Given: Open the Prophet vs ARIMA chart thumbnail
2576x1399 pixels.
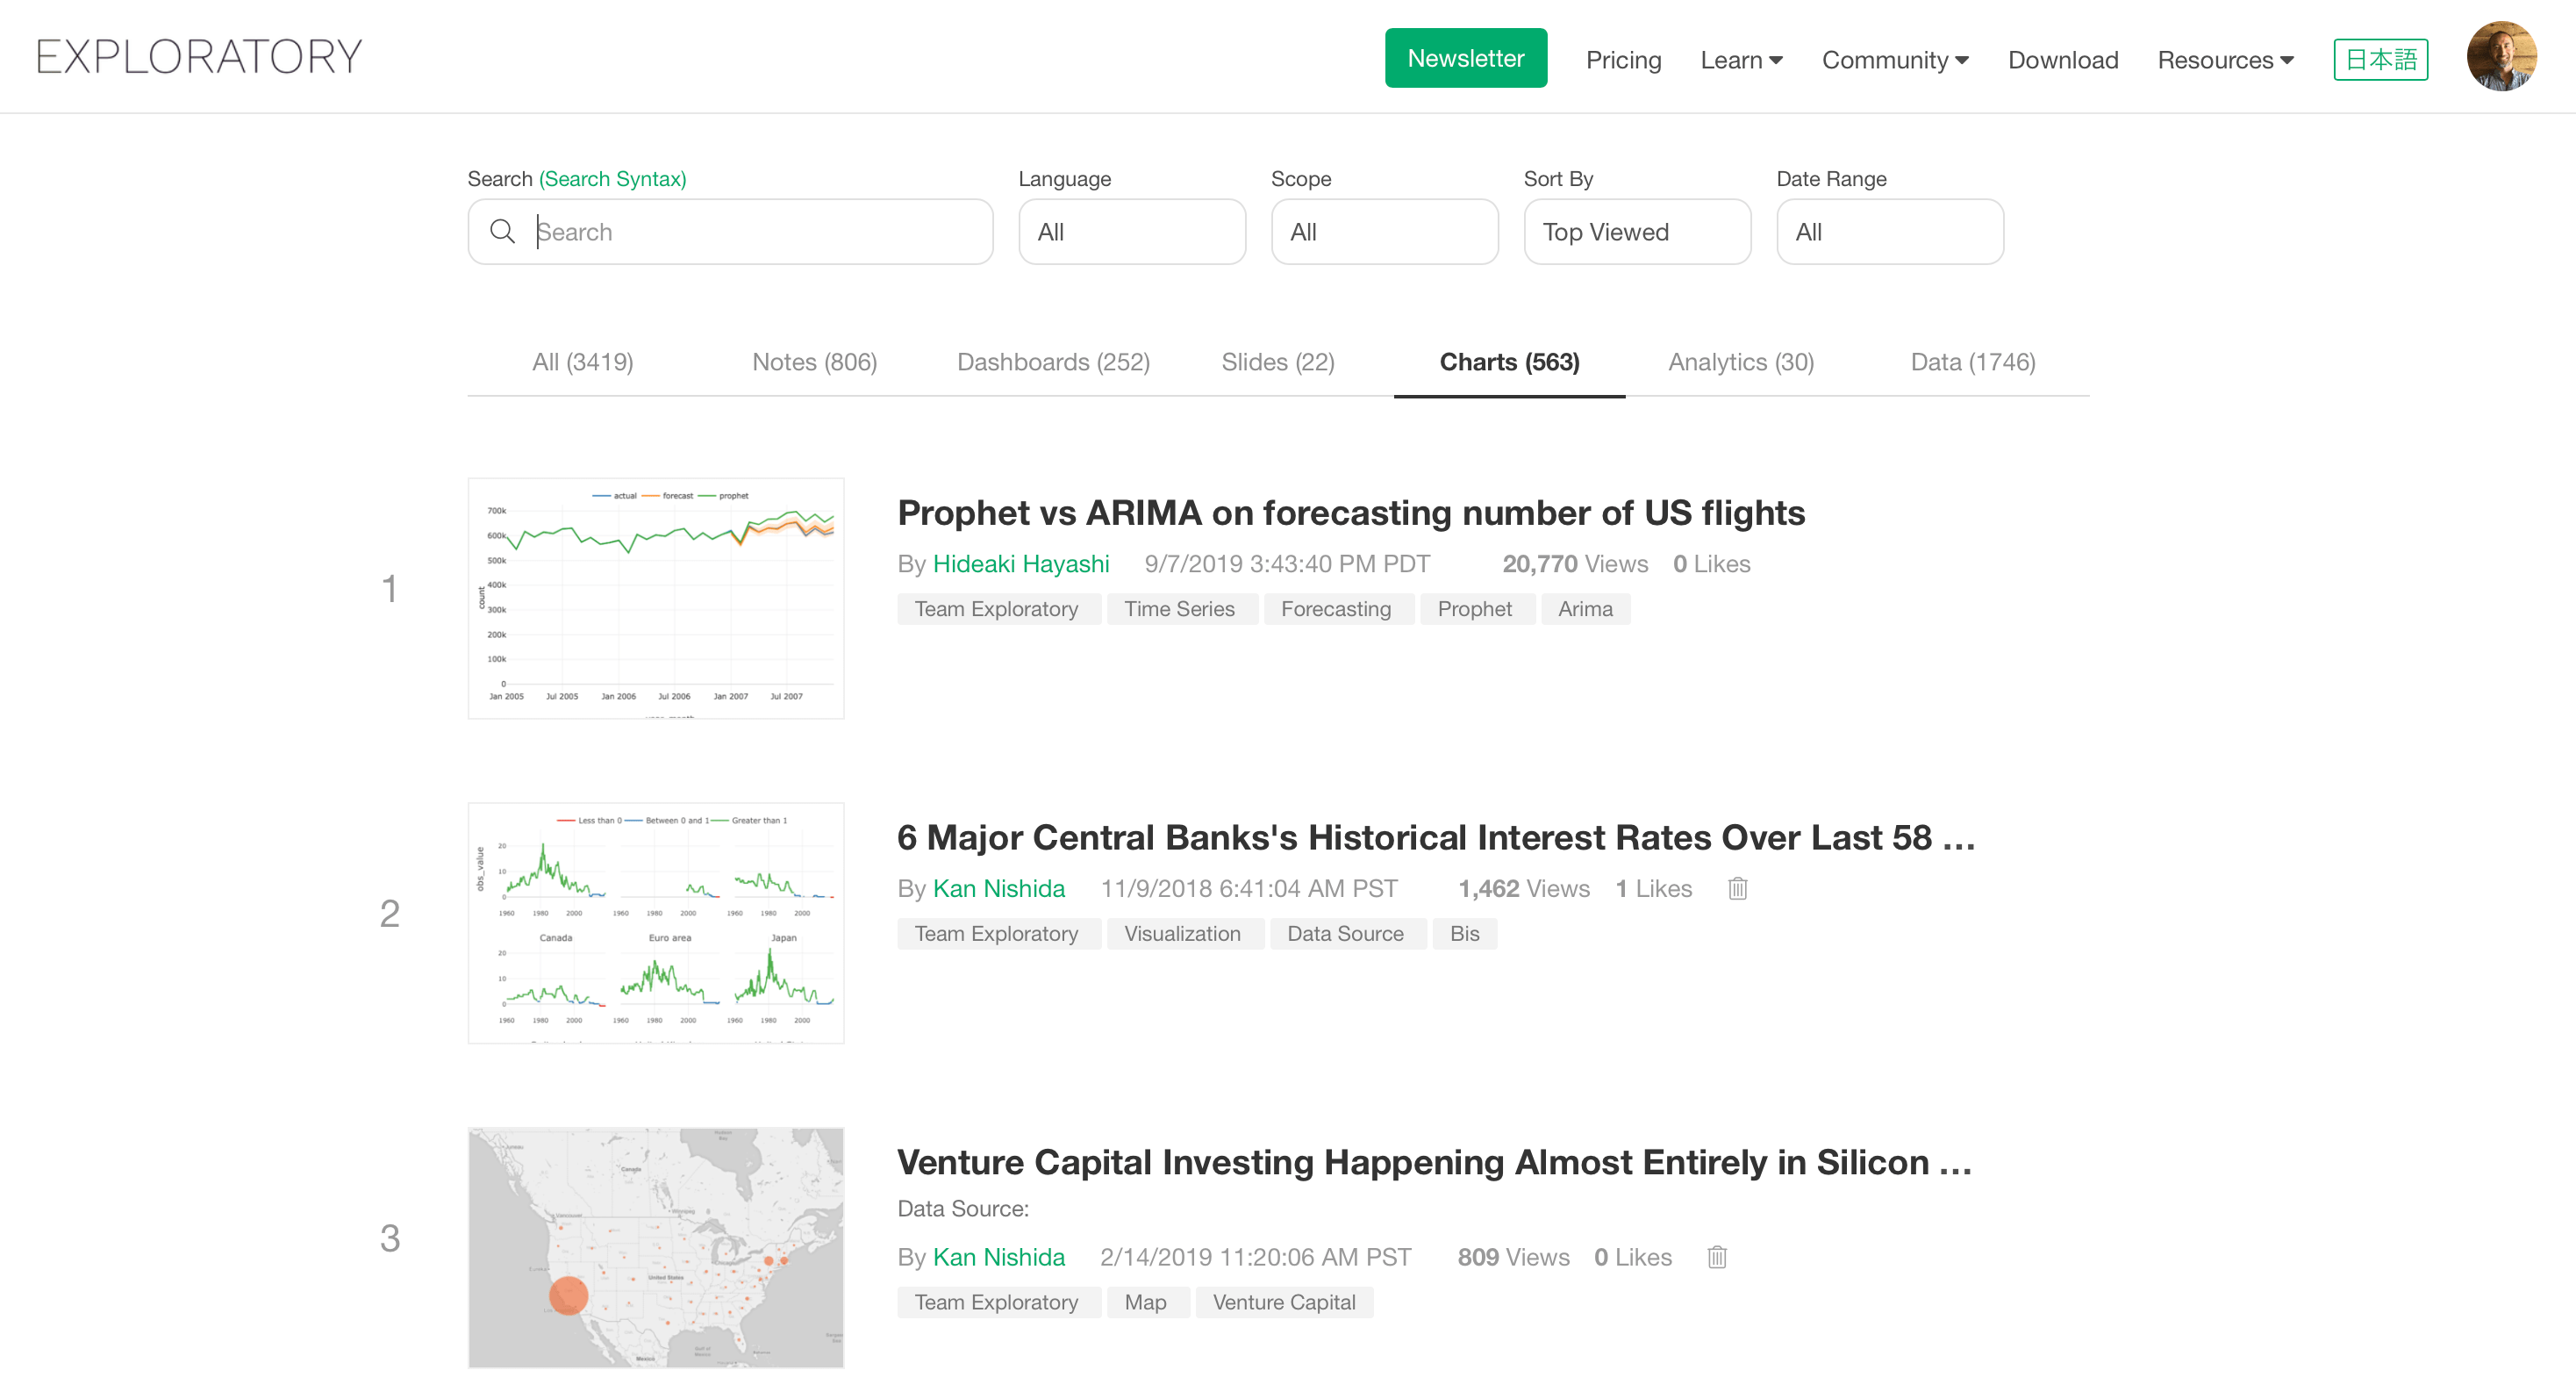Looking at the screenshot, I should (x=656, y=598).
